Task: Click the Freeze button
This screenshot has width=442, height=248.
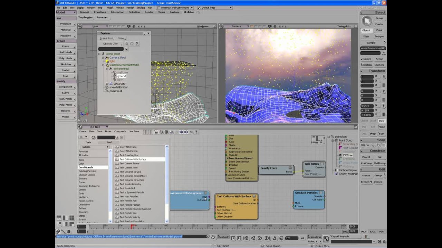Action: click(366, 176)
